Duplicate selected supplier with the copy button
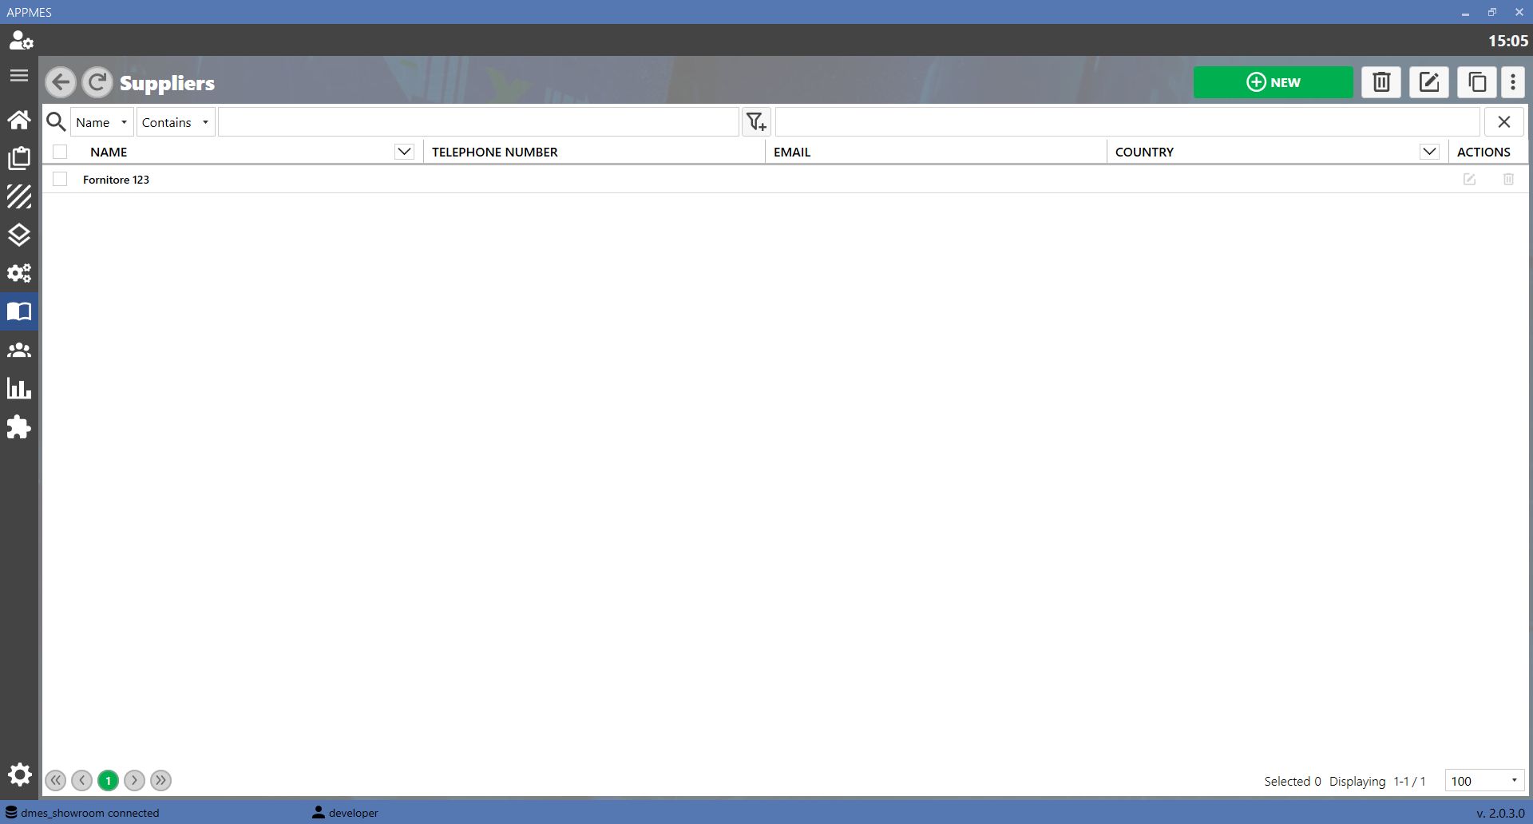The width and height of the screenshot is (1533, 824). (1477, 82)
